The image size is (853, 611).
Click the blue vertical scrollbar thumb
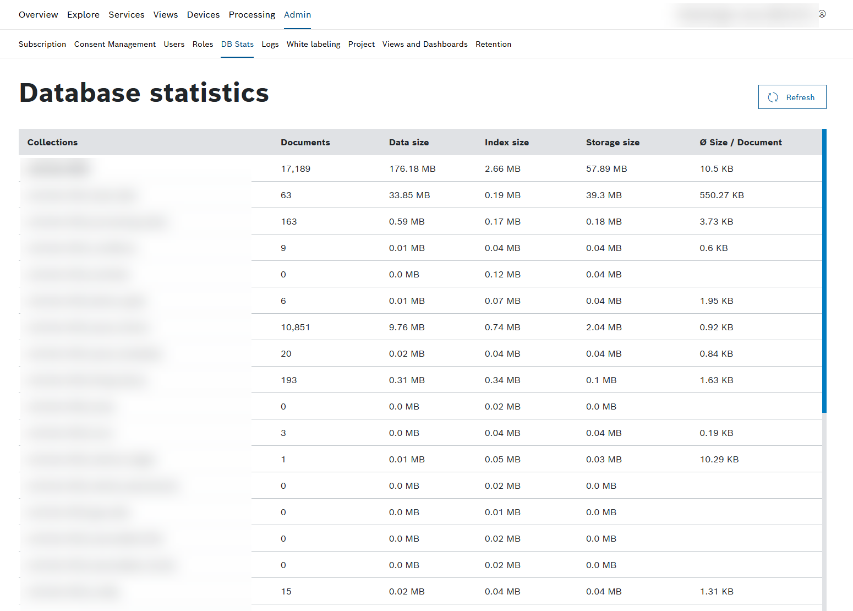point(824,270)
